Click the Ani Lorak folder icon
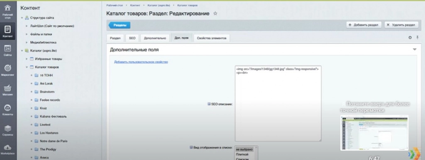The width and height of the screenshot is (425, 160). click(37, 84)
